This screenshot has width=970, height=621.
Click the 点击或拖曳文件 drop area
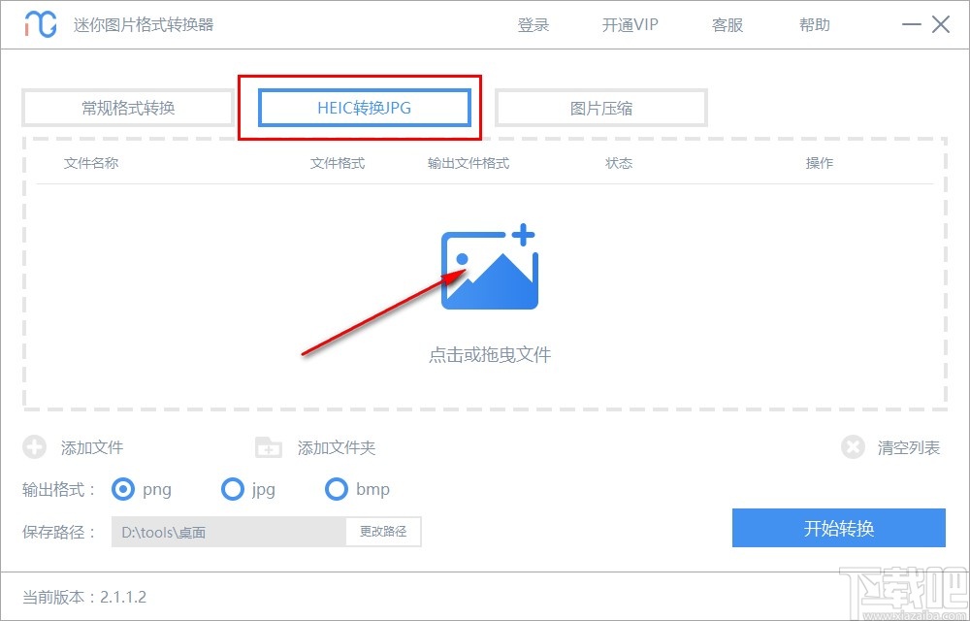(x=490, y=355)
